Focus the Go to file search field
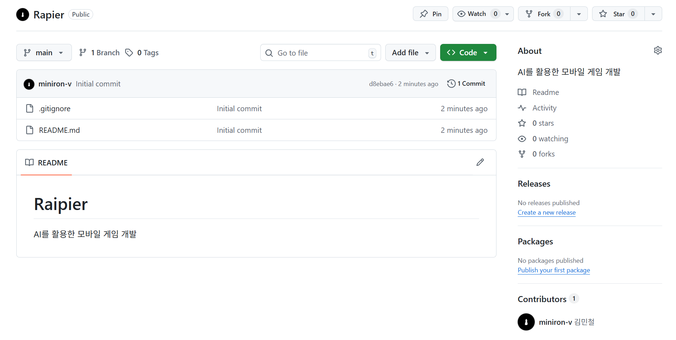The width and height of the screenshot is (676, 340). click(x=320, y=53)
